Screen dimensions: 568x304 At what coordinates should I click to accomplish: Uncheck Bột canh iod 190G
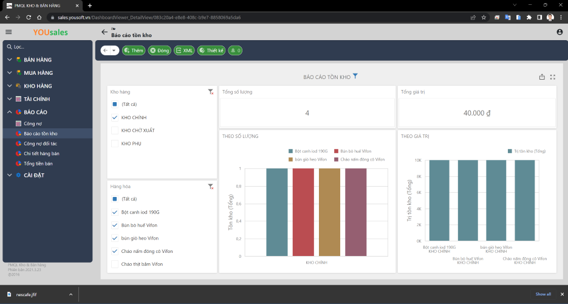[x=115, y=212]
